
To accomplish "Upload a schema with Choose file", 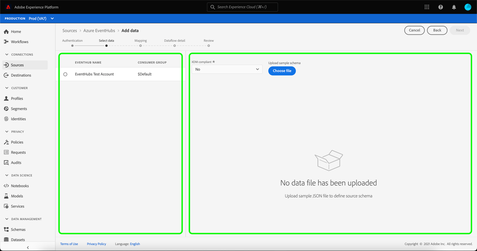I will tap(282, 71).
